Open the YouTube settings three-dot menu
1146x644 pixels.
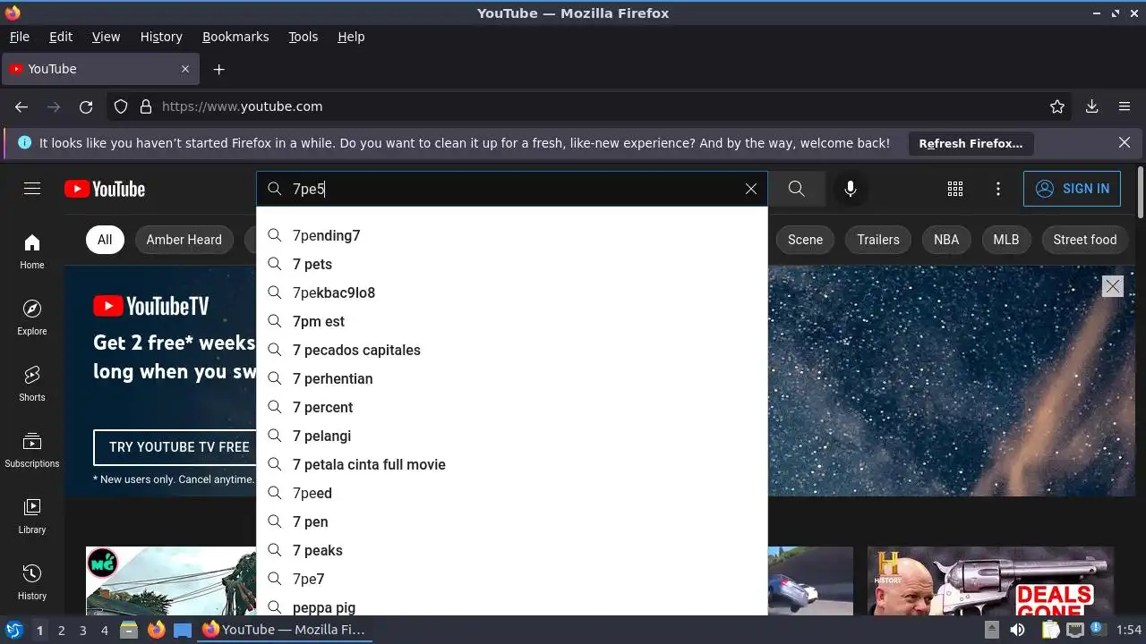click(x=998, y=189)
